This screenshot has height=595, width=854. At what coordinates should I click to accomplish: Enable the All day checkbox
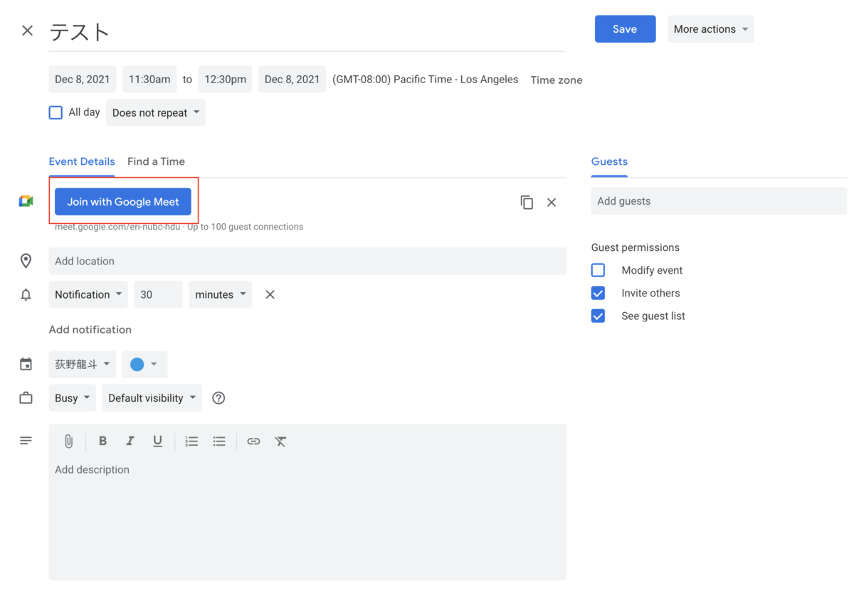tap(56, 112)
